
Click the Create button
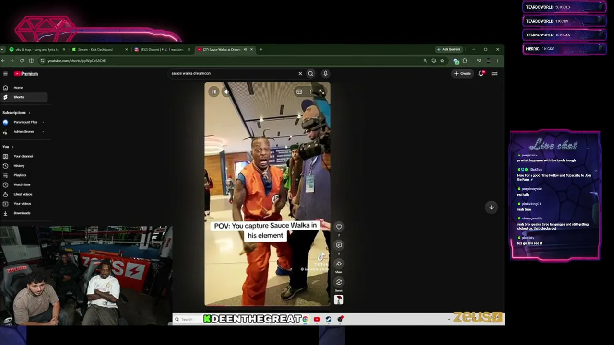point(462,74)
